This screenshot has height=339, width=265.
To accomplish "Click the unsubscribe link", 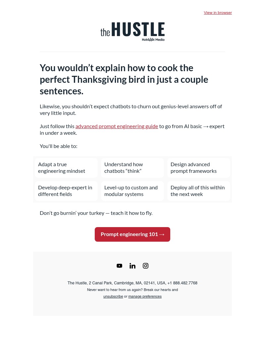I will 113,296.
